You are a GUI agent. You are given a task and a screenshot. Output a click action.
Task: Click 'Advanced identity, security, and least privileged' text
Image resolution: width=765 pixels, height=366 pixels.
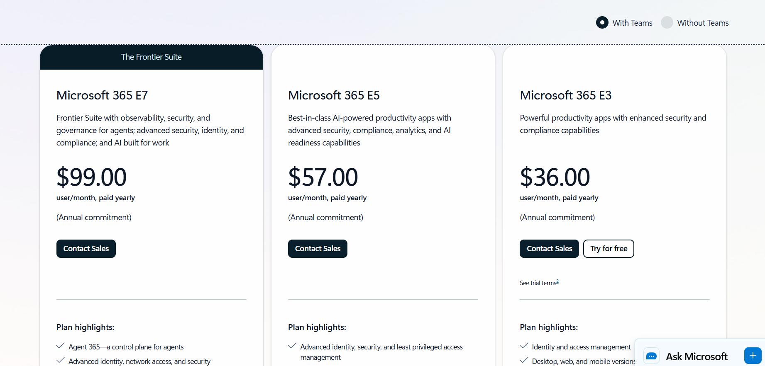click(381, 352)
